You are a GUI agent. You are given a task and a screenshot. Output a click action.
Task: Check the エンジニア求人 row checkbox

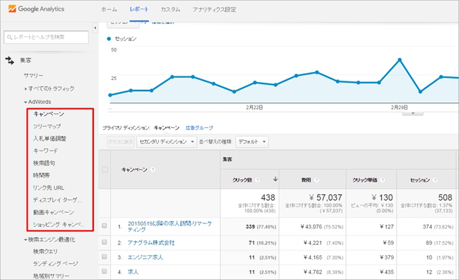[x=105, y=257]
